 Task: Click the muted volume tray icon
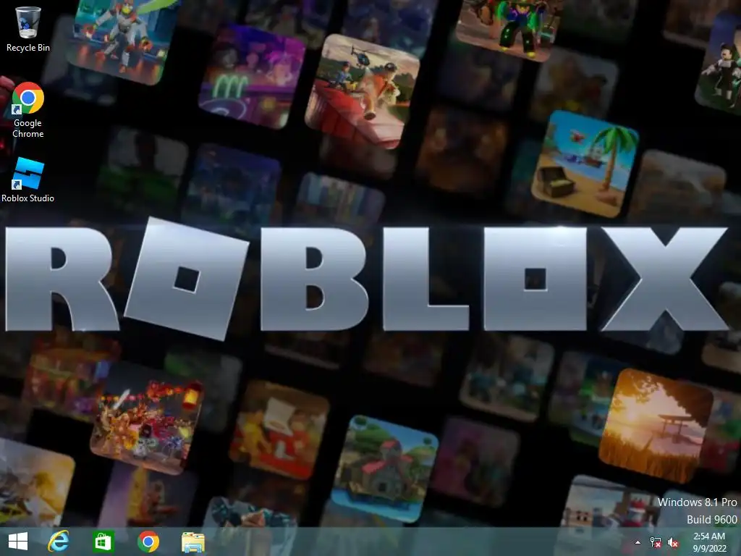click(673, 542)
